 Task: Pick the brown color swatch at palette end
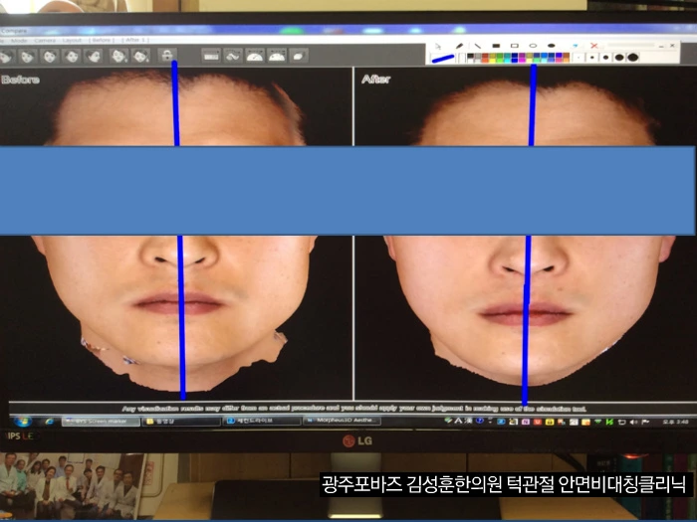[567, 56]
